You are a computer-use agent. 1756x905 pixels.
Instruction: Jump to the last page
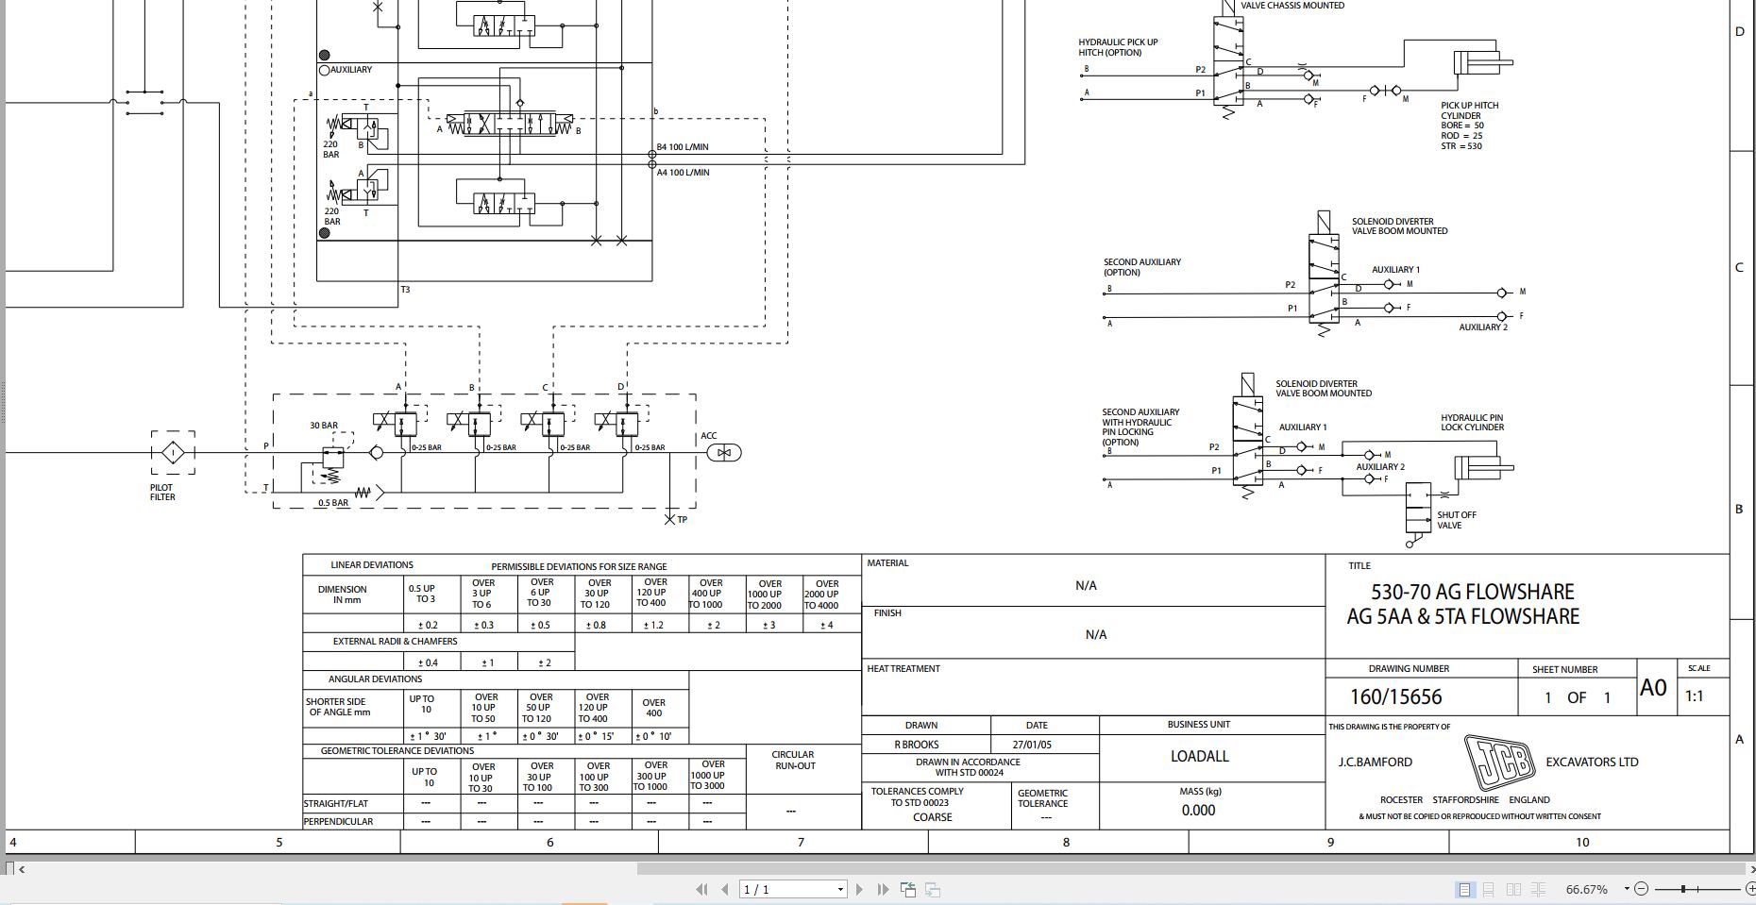click(883, 889)
